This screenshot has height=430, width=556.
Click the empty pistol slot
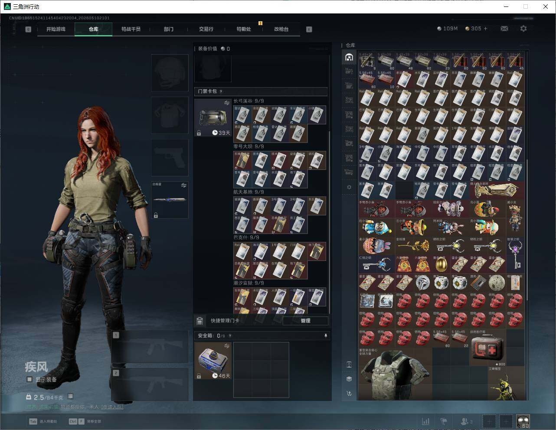click(x=170, y=158)
